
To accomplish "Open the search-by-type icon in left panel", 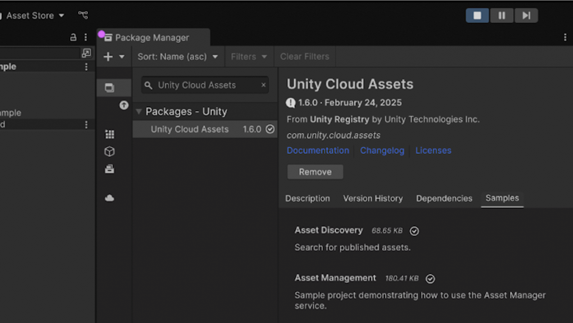I will pos(86,53).
